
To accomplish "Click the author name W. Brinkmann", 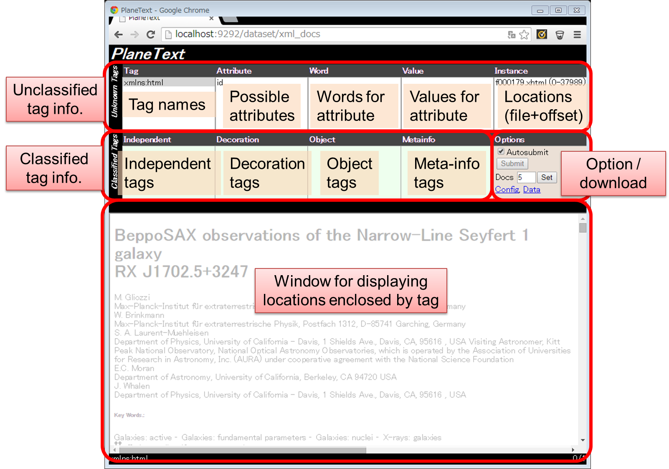I will coord(139,315).
